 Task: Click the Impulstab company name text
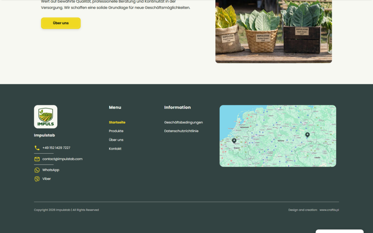pyautogui.click(x=44, y=135)
